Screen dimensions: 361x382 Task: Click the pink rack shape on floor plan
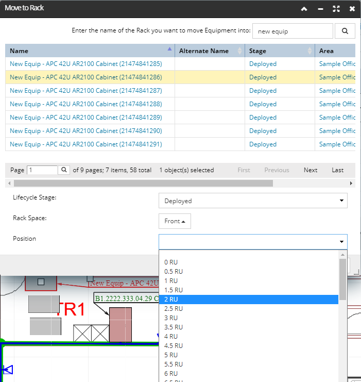coord(121,324)
